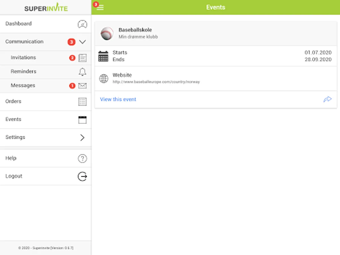Click the Baseballskole event title

(135, 30)
